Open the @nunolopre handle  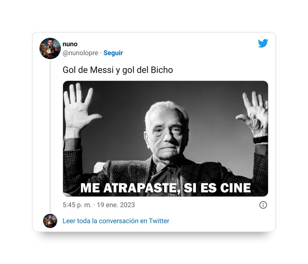click(80, 53)
